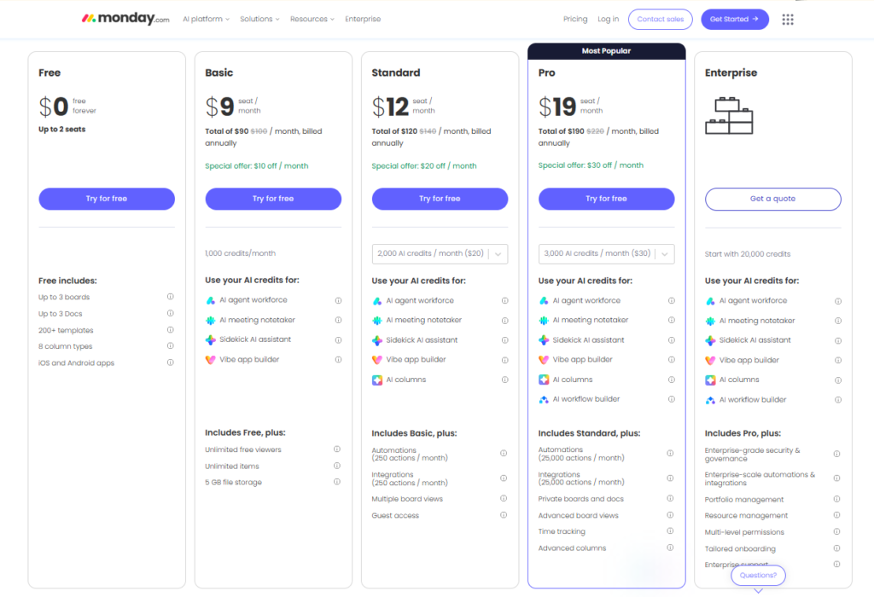The width and height of the screenshot is (874, 597).
Task: Click AI meeting notetaker icon in Standard plan
Action: pyautogui.click(x=376, y=320)
